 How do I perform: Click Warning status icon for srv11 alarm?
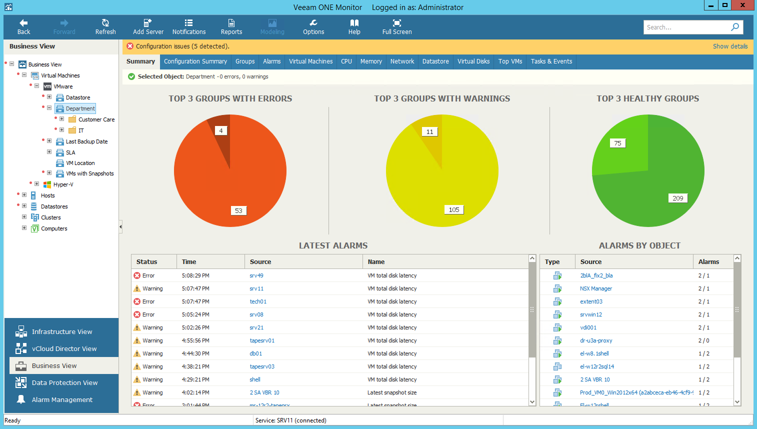point(137,288)
